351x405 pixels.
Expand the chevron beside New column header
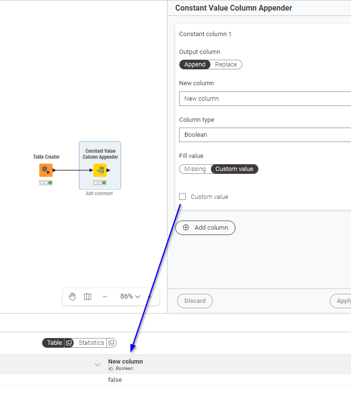[98, 365]
